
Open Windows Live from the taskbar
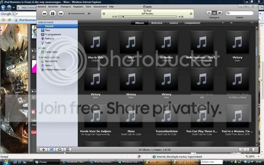click(x=129, y=162)
